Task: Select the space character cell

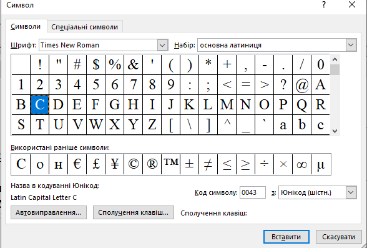Action: [21, 64]
